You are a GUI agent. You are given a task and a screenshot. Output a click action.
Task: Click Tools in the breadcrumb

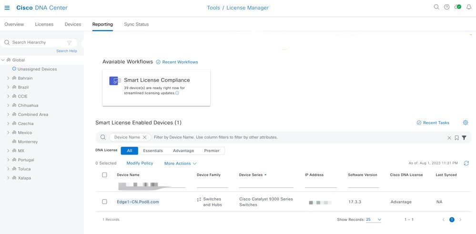coord(213,8)
